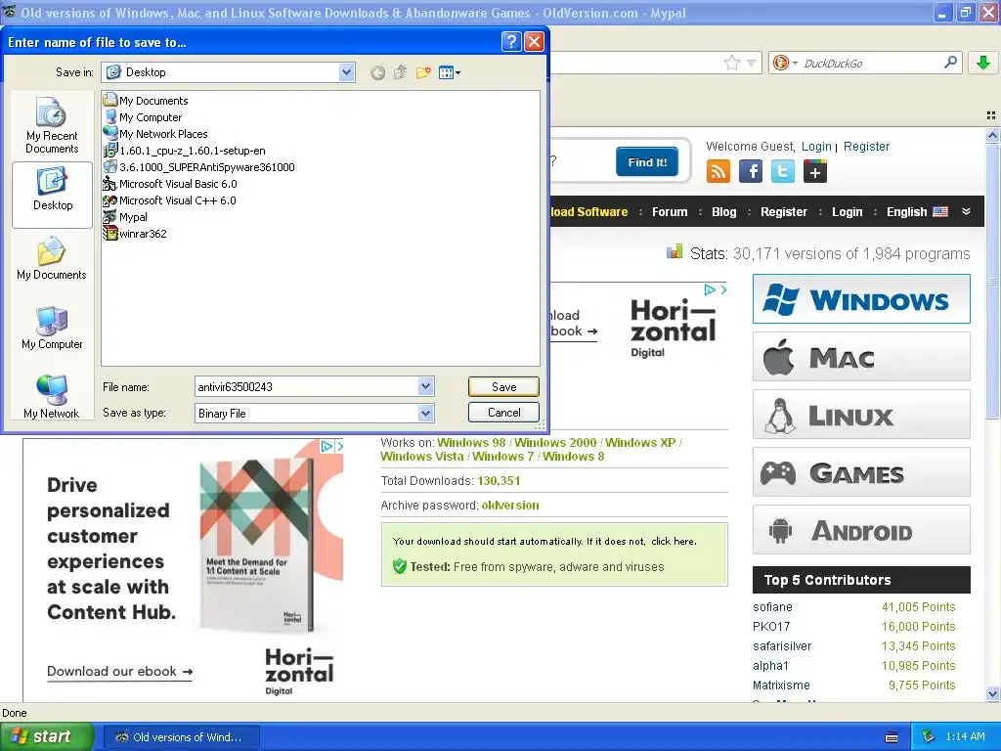
Task: Expand the File name dropdown arrow
Action: pyautogui.click(x=426, y=386)
